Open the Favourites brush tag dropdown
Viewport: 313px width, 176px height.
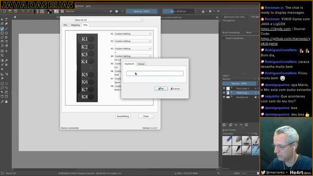tap(236, 133)
